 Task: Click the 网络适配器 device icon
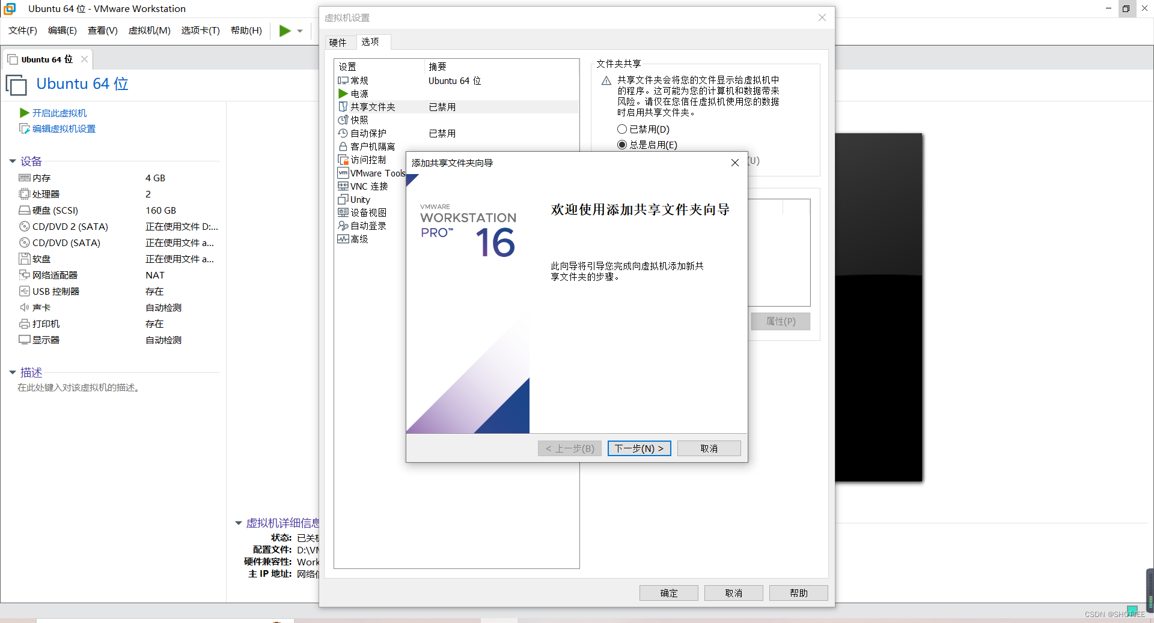click(24, 275)
